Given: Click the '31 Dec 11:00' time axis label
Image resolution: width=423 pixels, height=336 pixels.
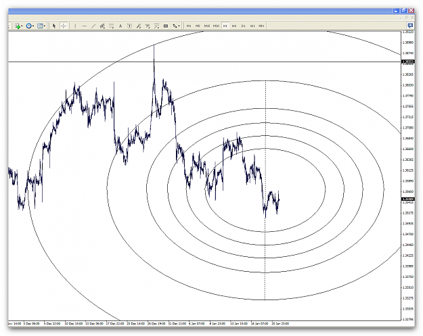Looking at the screenshot, I should pos(177,324).
